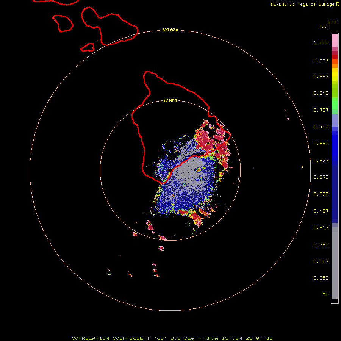Screen dimensions: 341x341
Task: Click the 100 NMI range ring label
Action: [170, 30]
